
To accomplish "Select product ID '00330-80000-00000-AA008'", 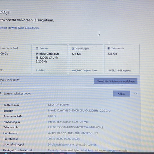I will pos(64,139).
